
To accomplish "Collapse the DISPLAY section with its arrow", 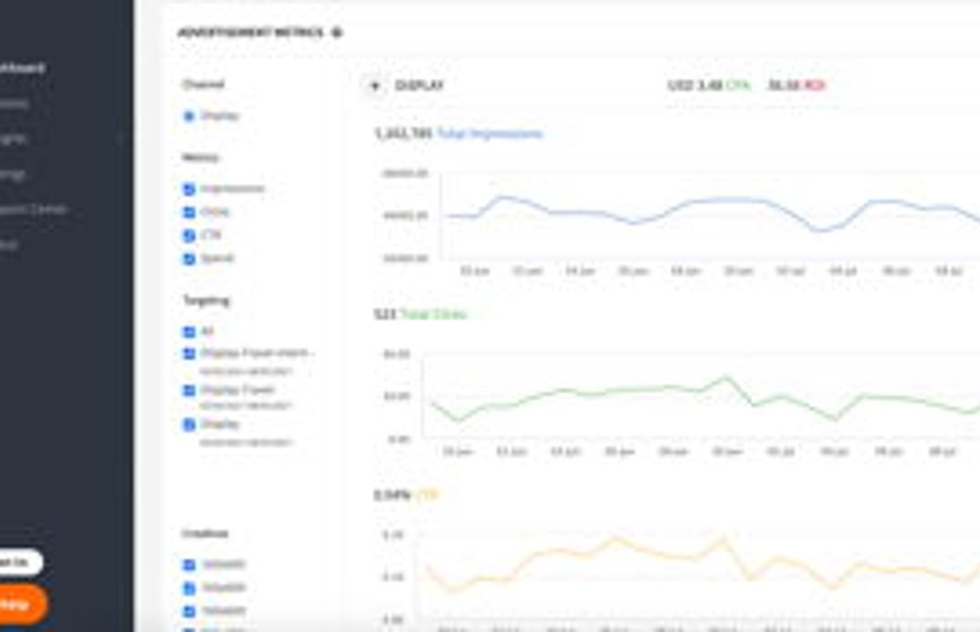I will click(x=375, y=86).
